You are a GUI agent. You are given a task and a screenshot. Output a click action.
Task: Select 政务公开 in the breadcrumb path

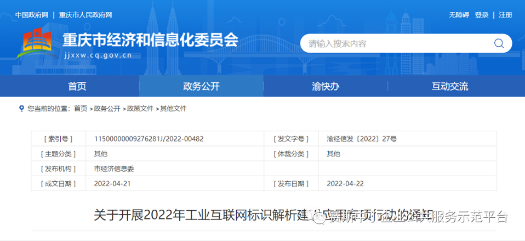[107, 109]
